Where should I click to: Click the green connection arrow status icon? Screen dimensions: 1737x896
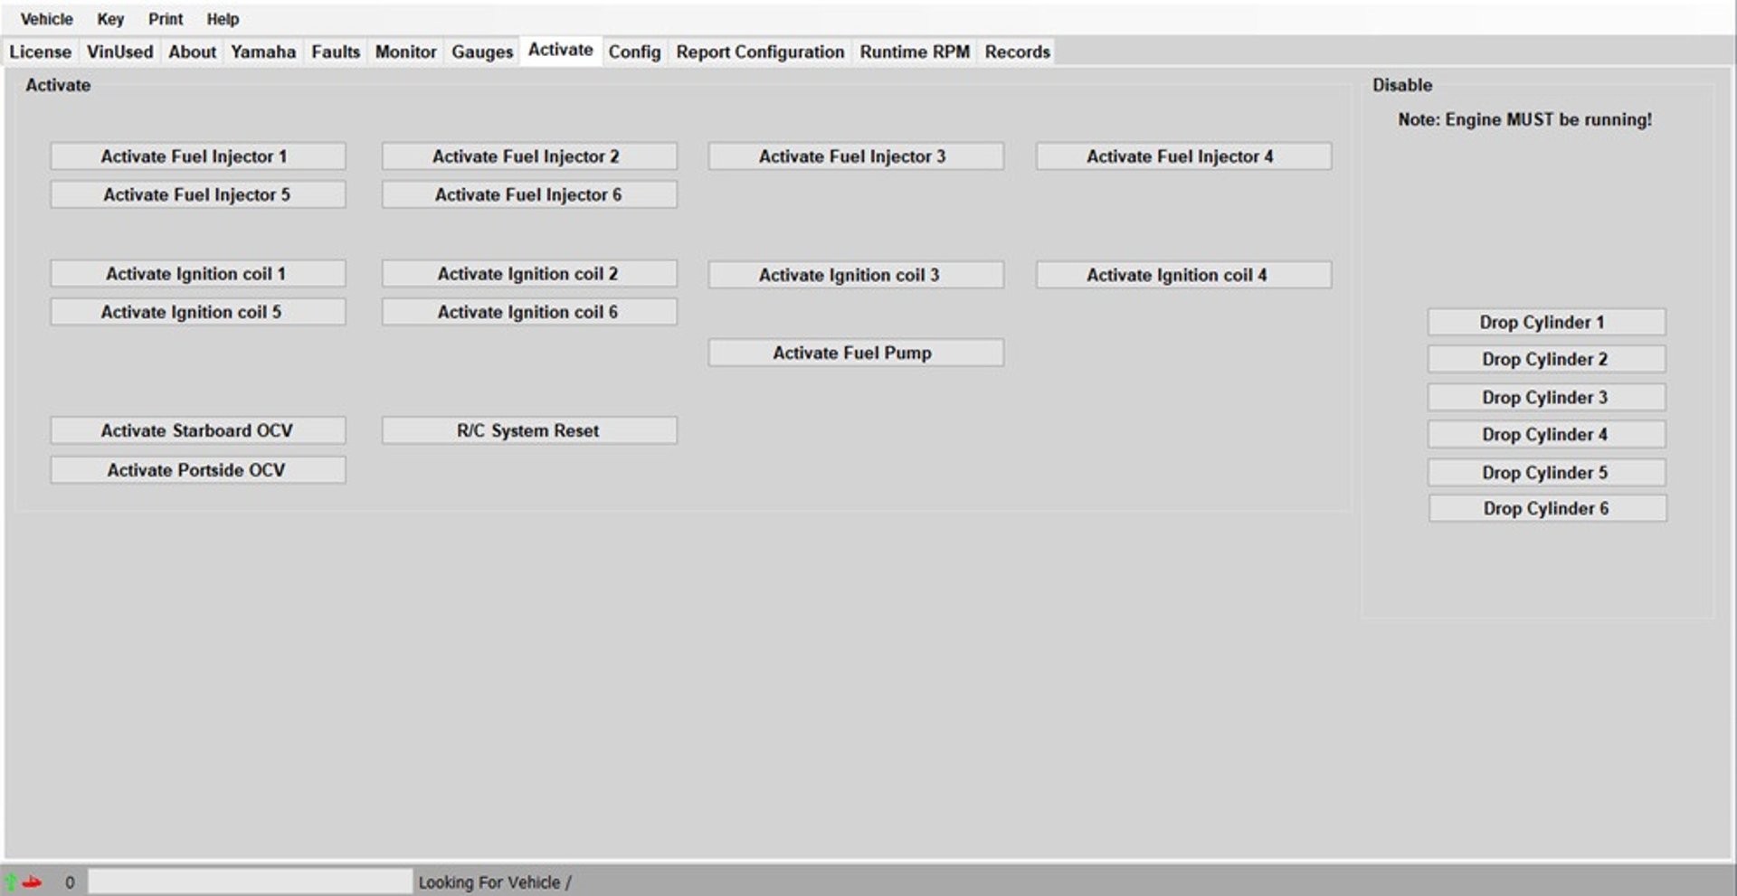[x=11, y=882]
